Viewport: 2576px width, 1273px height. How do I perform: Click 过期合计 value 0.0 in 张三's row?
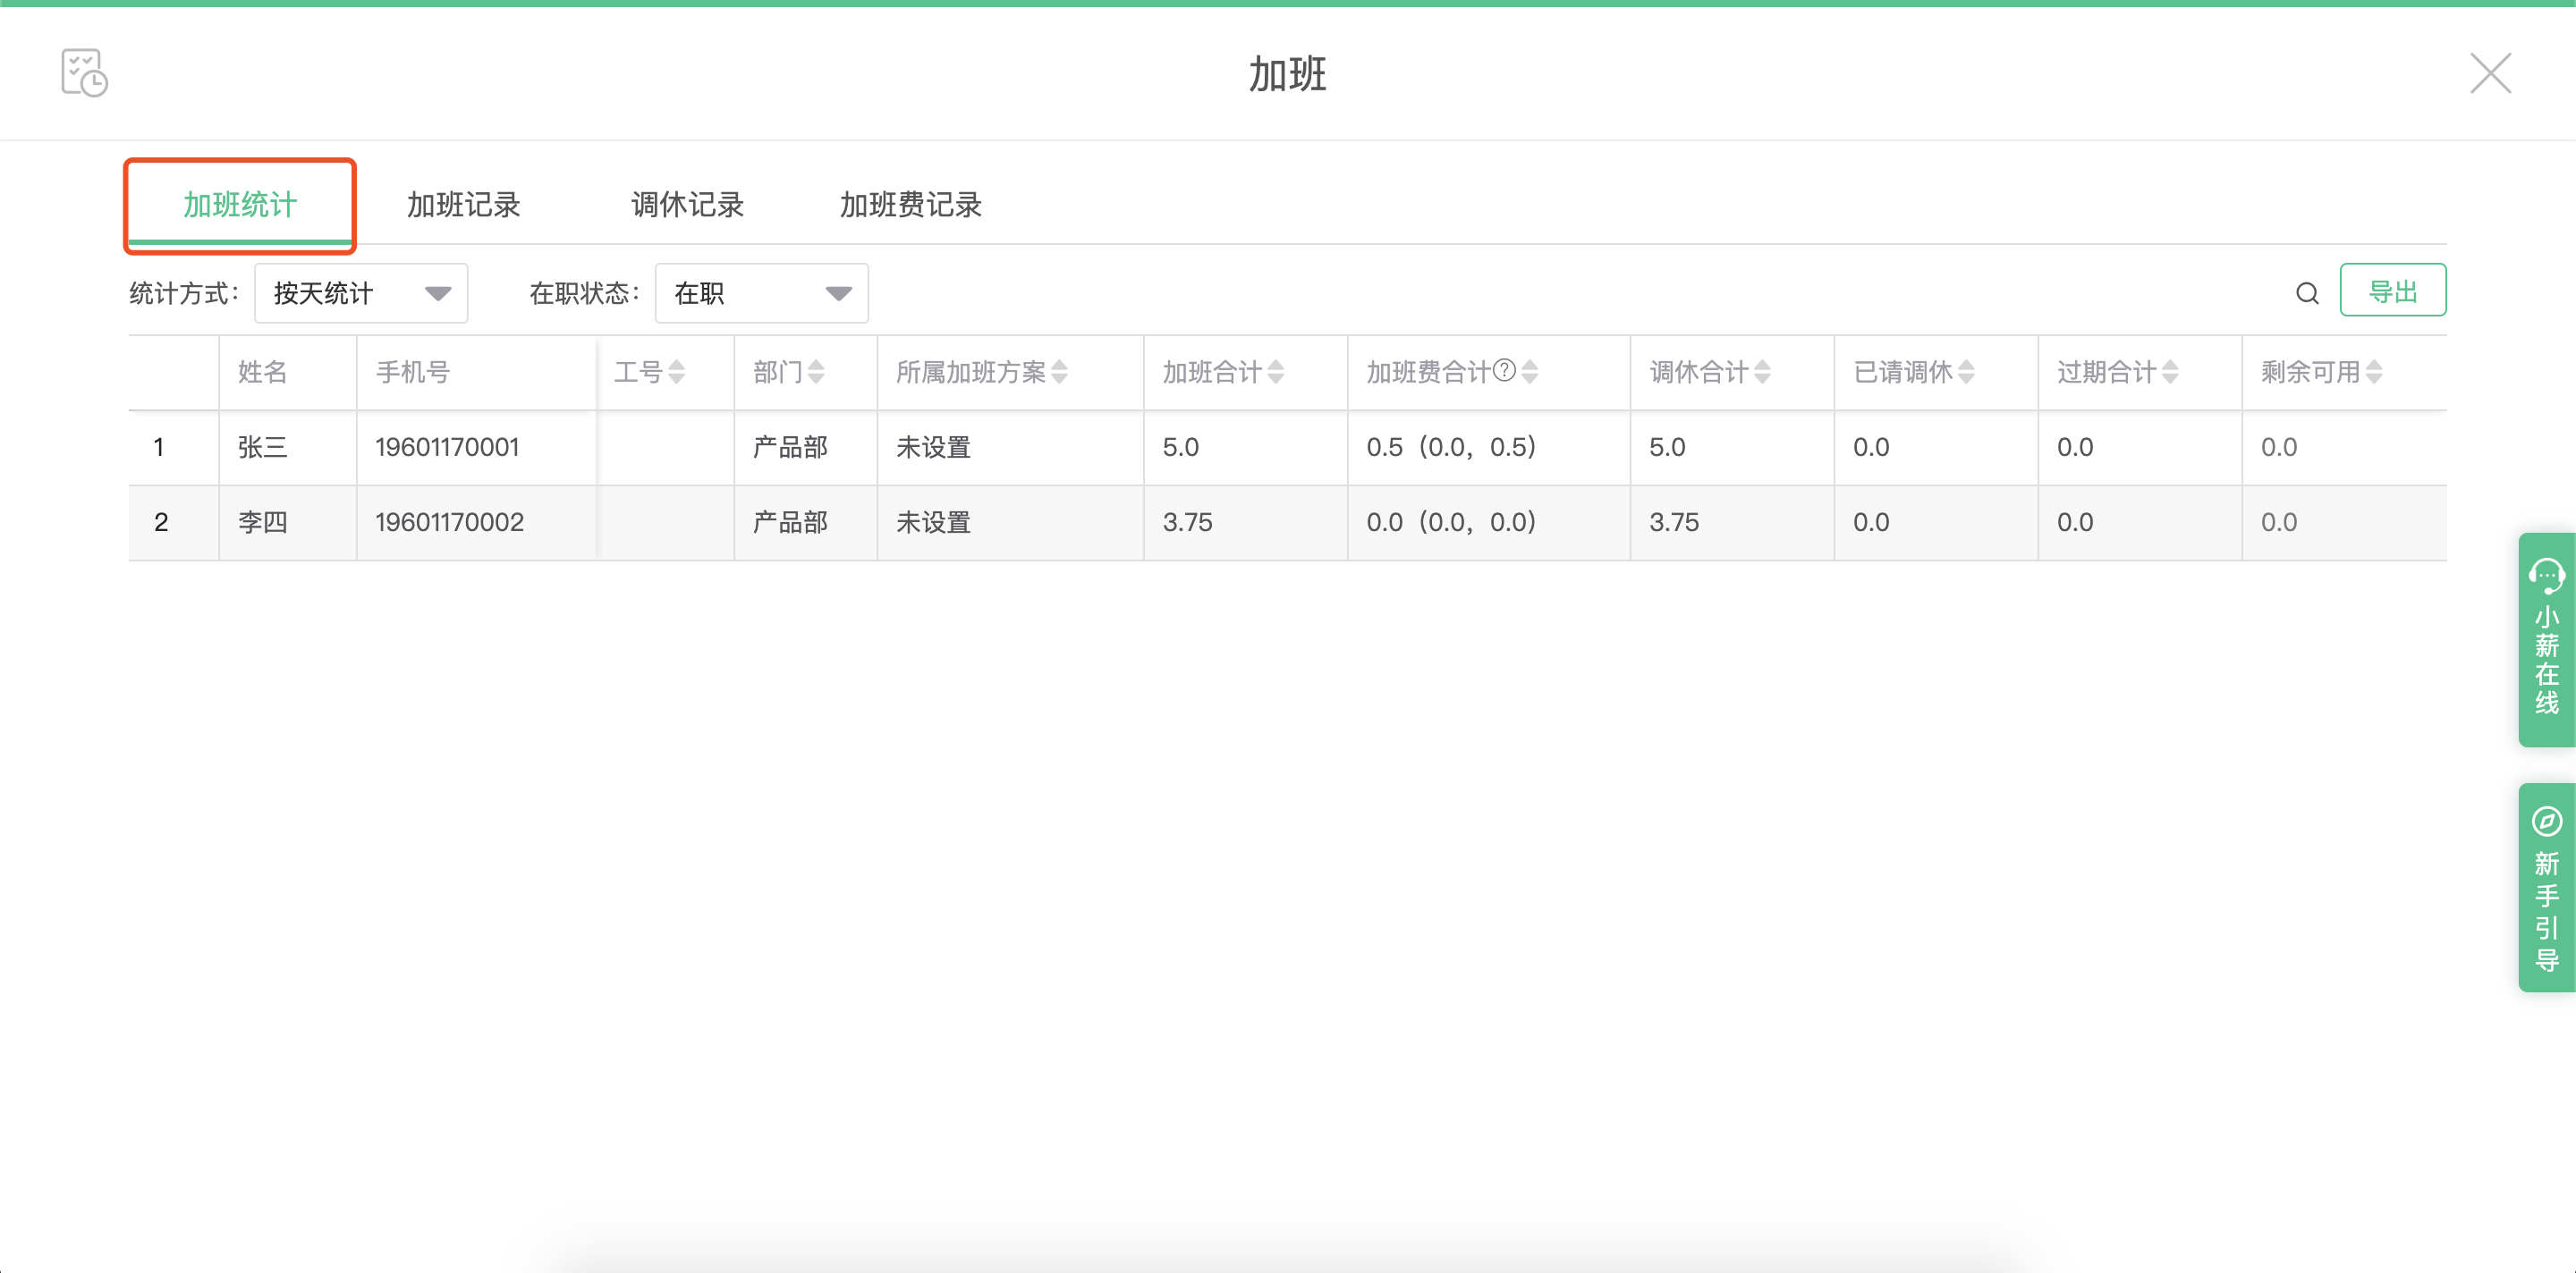[2075, 447]
